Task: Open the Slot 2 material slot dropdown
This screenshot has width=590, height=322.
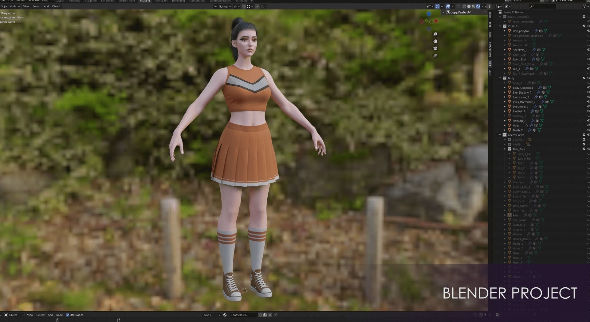Action: tap(212, 315)
